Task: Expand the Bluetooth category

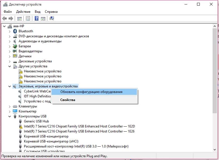Action: (x=9, y=31)
